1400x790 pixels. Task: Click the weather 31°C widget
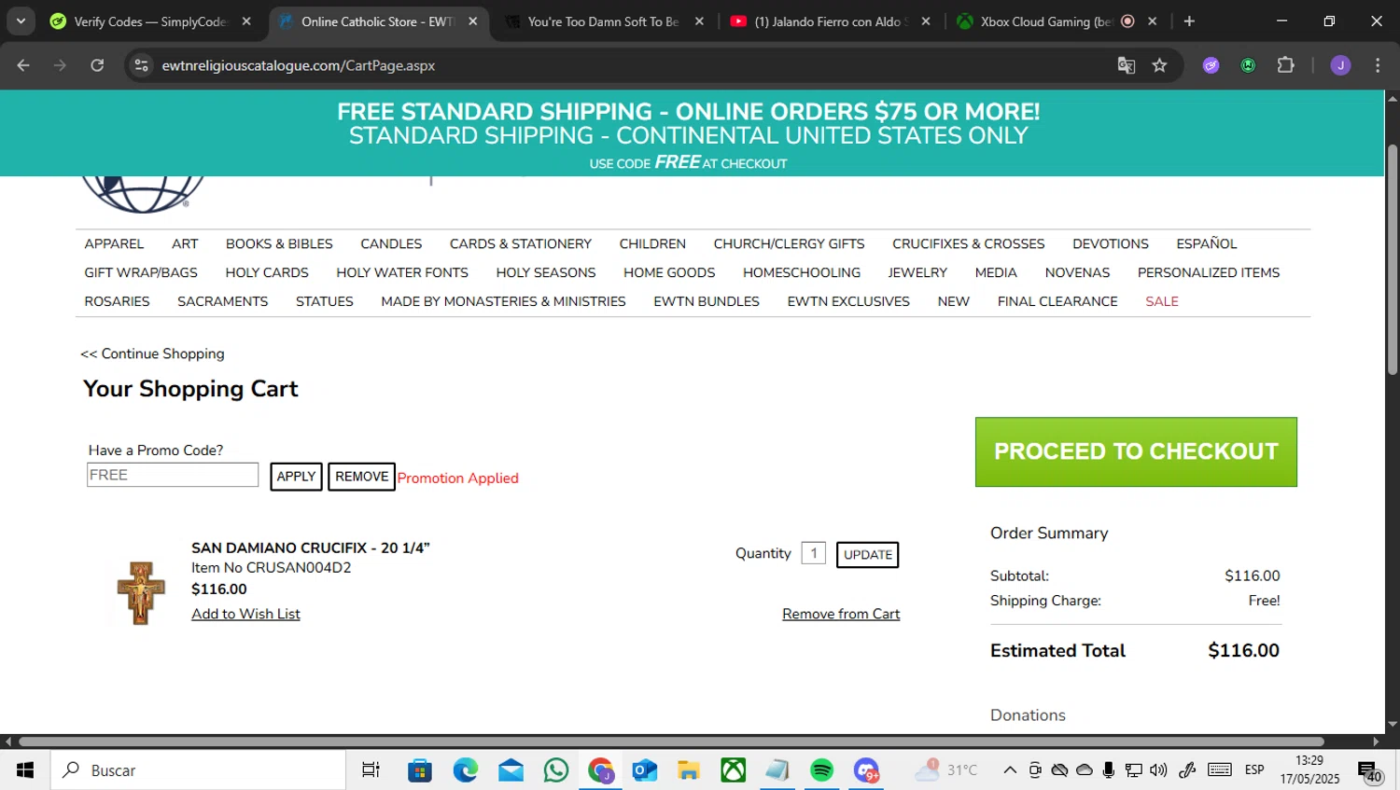tap(945, 770)
